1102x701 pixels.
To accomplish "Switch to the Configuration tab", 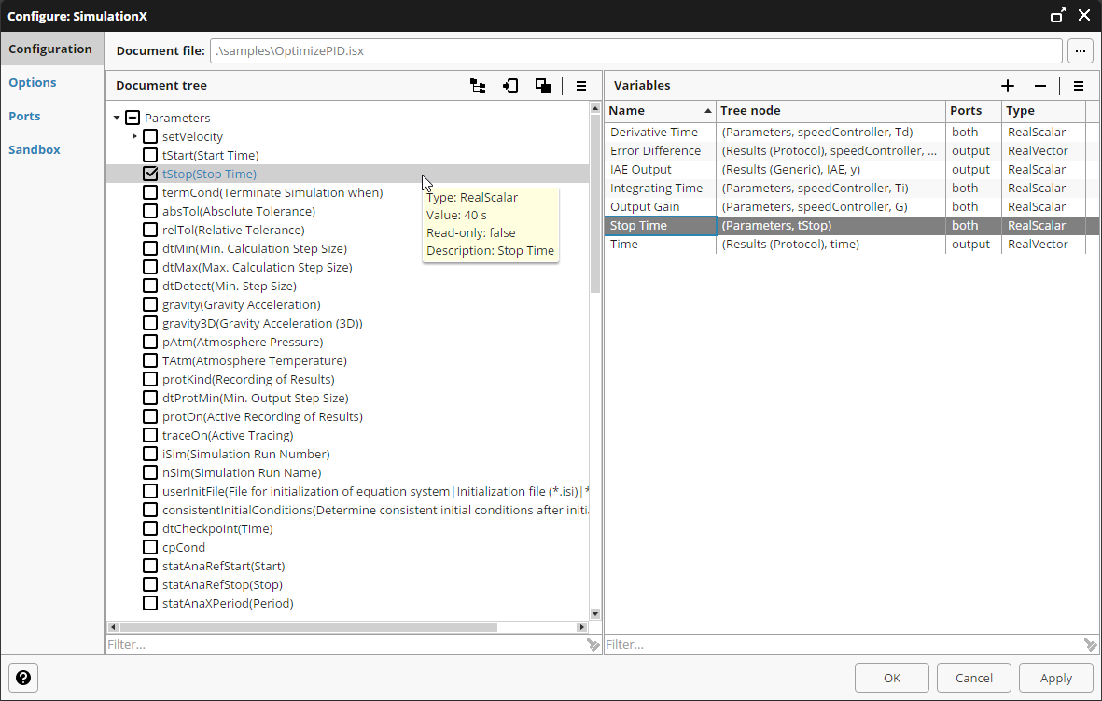I will click(52, 49).
